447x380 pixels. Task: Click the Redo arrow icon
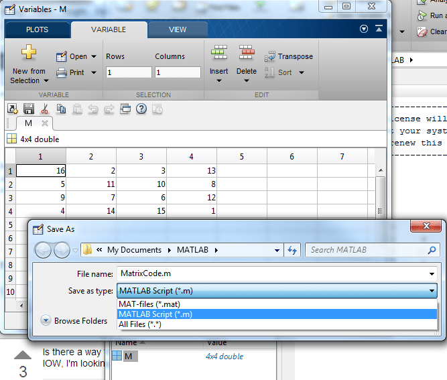[109, 109]
